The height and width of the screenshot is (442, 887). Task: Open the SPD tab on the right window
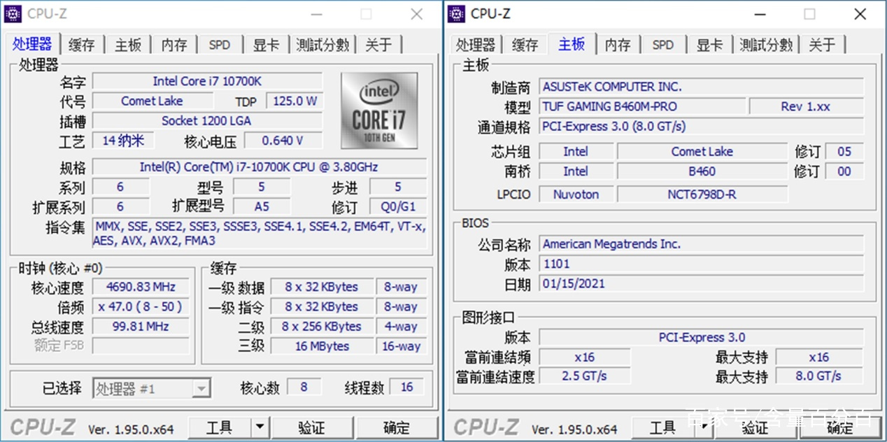click(x=663, y=44)
